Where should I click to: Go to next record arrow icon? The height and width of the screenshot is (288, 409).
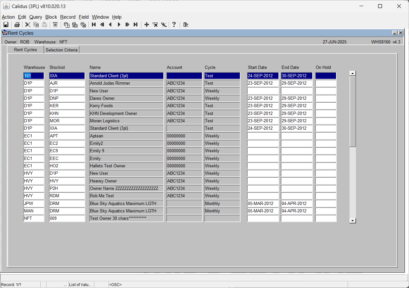point(119,25)
